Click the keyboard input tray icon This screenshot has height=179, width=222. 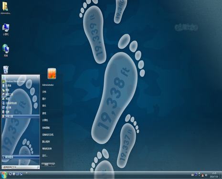click(x=192, y=175)
